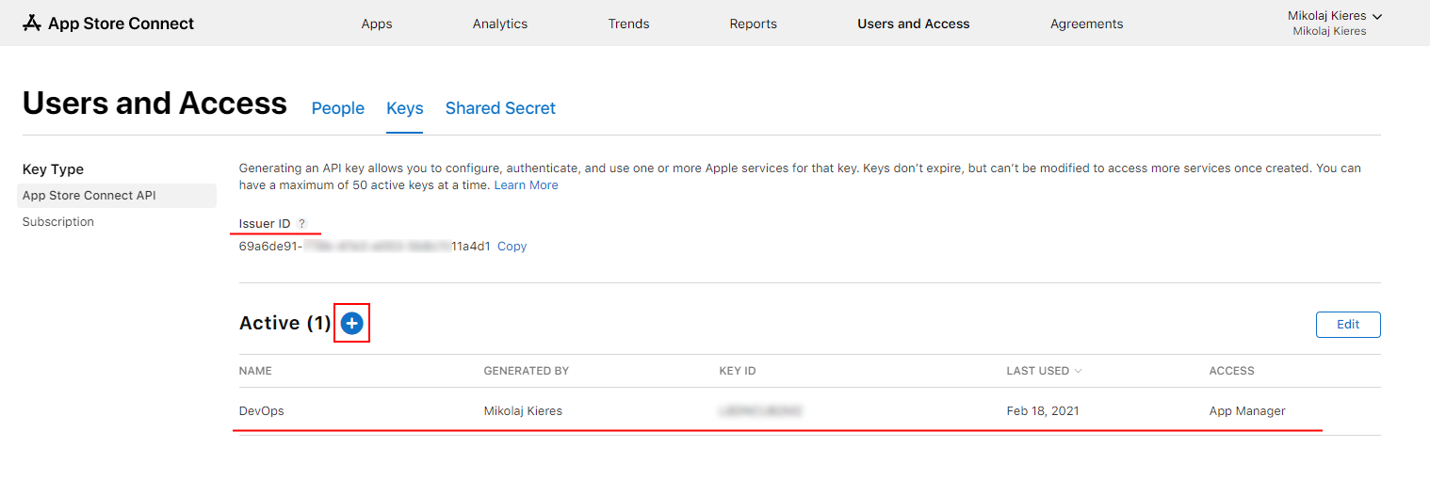The image size is (1430, 480).
Task: Sort by Last Used column arrow
Action: (1078, 371)
